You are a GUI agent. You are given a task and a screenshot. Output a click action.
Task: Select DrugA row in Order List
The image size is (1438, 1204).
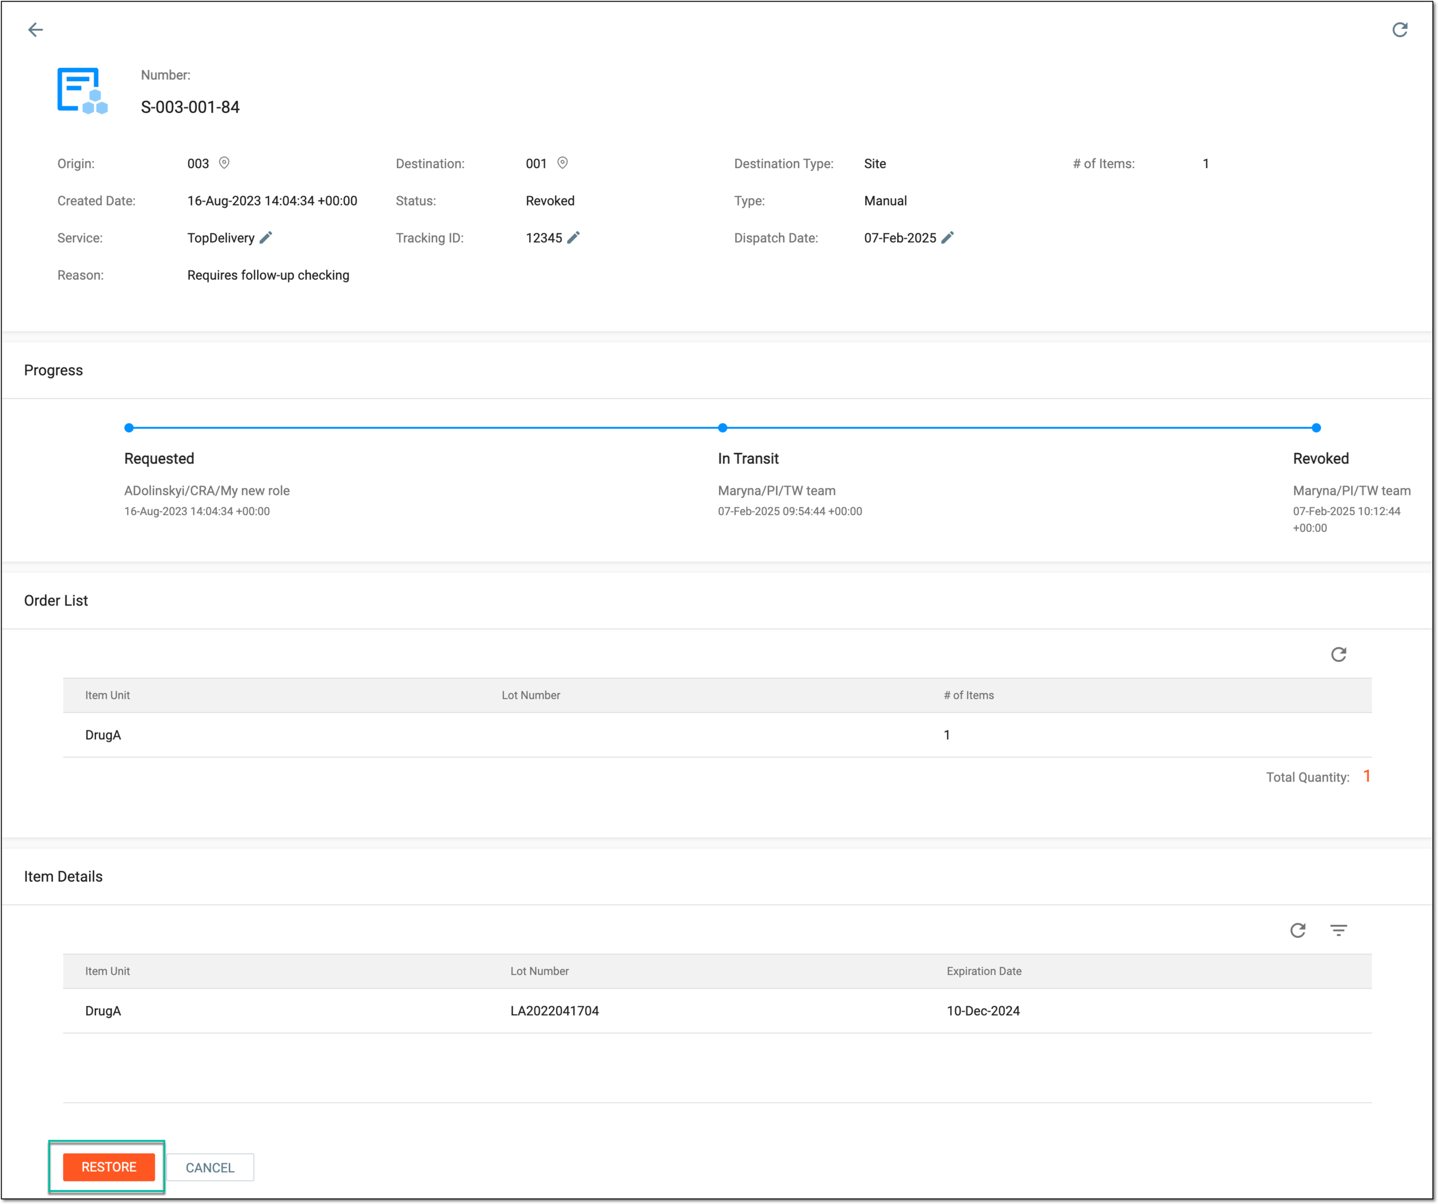tap(717, 734)
